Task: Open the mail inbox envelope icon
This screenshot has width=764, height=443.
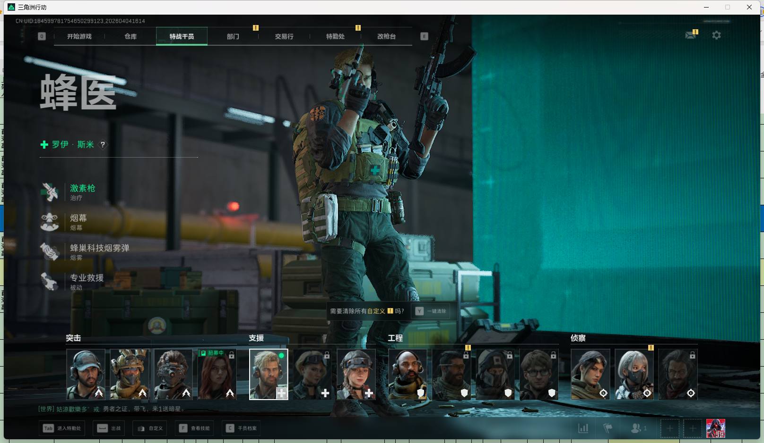Action: pyautogui.click(x=690, y=35)
